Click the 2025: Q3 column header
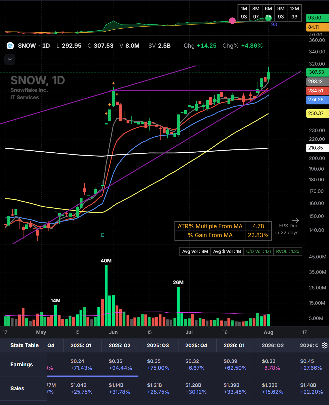The width and height of the screenshot is (329, 405). (158, 345)
